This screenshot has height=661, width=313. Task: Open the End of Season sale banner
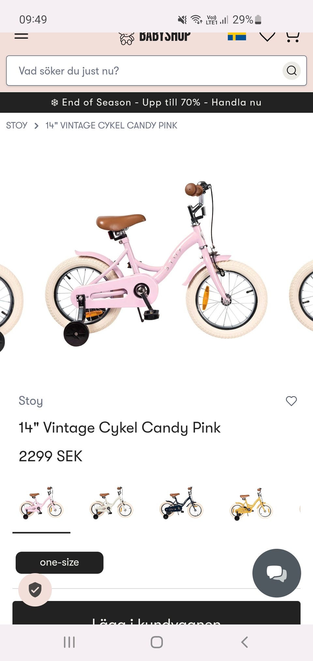tap(156, 102)
